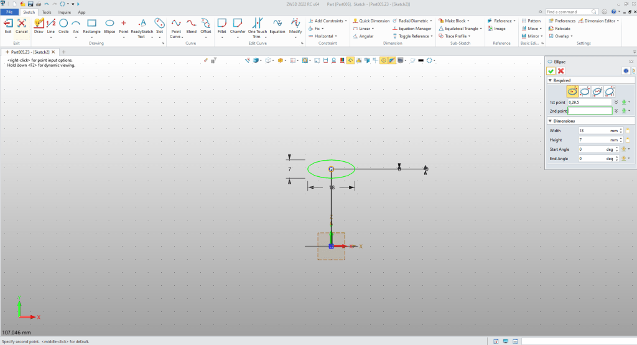The image size is (637, 345).
Task: Collapse the Required section
Action: click(550, 80)
